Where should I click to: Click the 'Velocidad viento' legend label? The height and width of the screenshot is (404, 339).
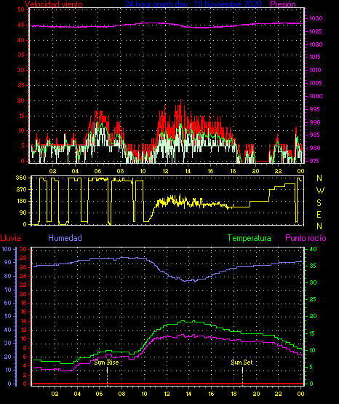click(54, 4)
